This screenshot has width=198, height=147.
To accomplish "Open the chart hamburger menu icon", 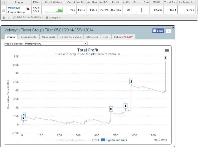I will click(x=167, y=51).
